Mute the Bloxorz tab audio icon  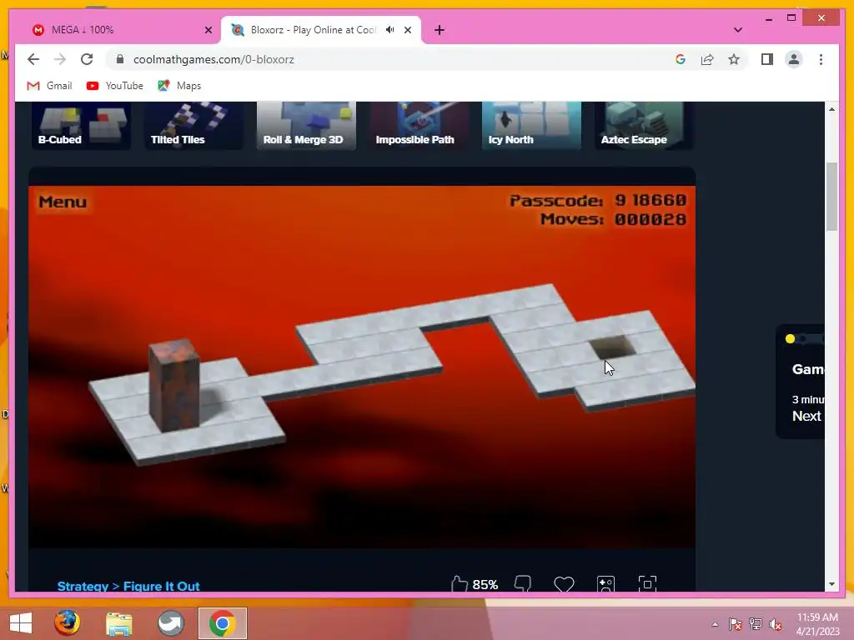tap(390, 30)
